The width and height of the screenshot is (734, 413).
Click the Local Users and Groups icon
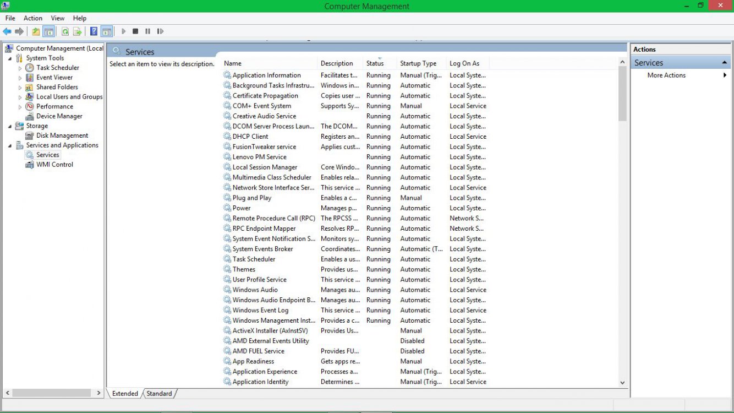30,97
